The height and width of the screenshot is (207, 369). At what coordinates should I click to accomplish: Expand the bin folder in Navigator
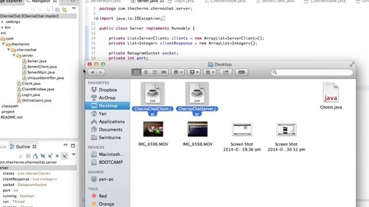(x=2, y=28)
